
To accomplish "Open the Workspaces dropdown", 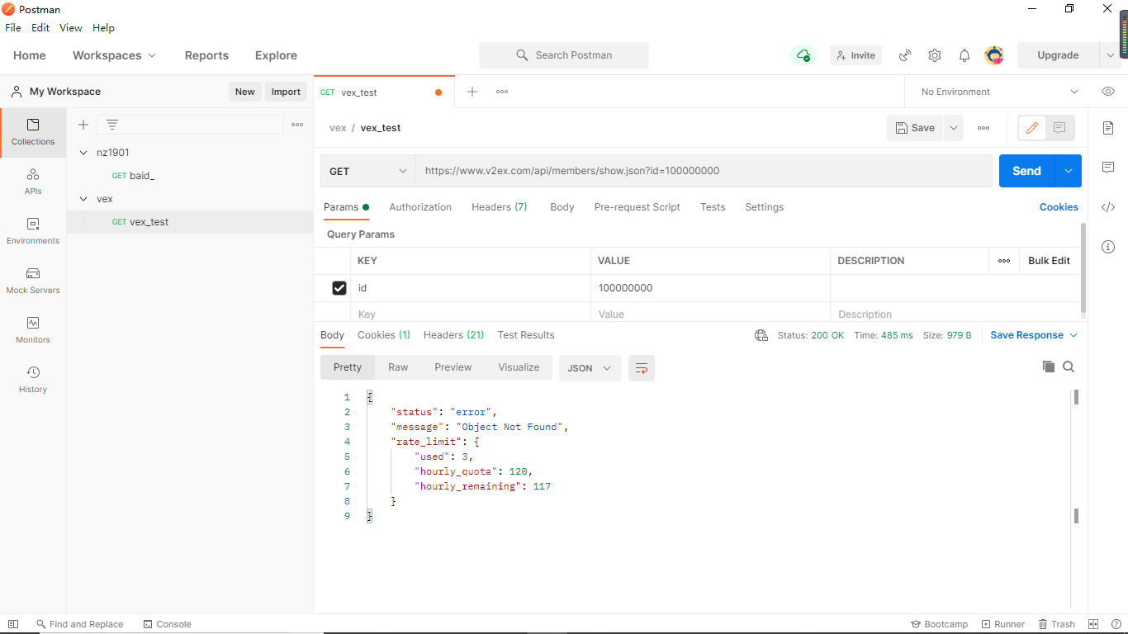I will pyautogui.click(x=114, y=55).
